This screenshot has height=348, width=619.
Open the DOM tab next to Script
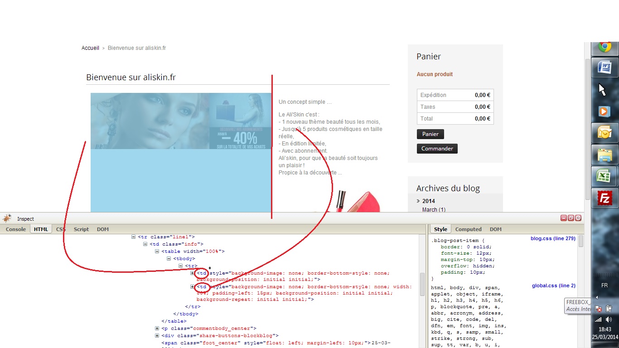click(x=103, y=229)
